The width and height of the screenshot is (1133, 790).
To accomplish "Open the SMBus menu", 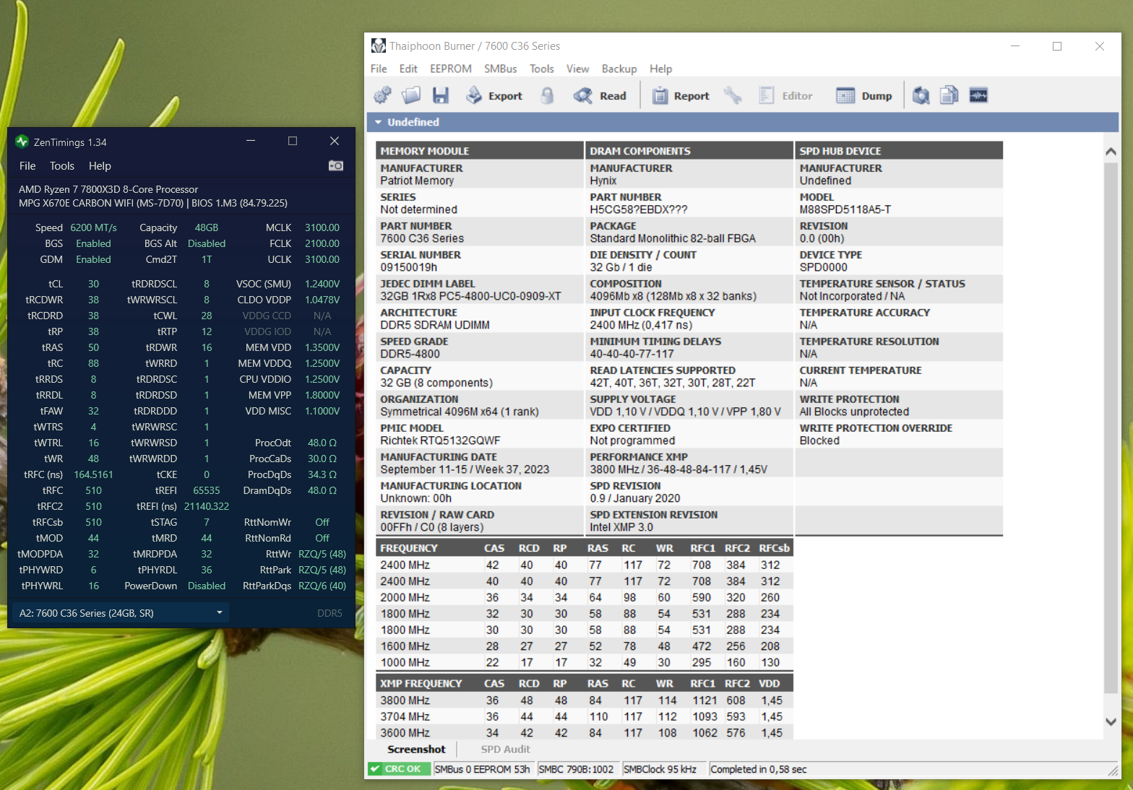I will 500,69.
